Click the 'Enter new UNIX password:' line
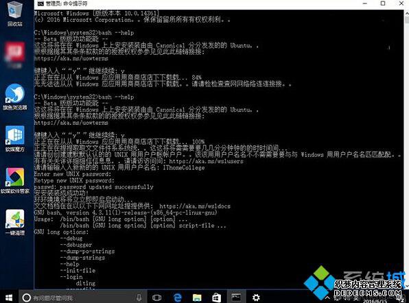 coord(73,174)
